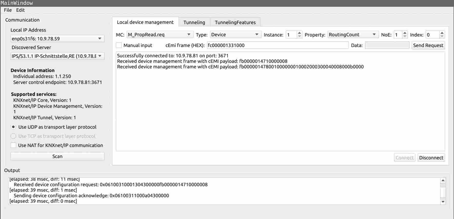Select Use UDP as transport layer protocol
The image size is (454, 219).
pyautogui.click(x=13, y=127)
